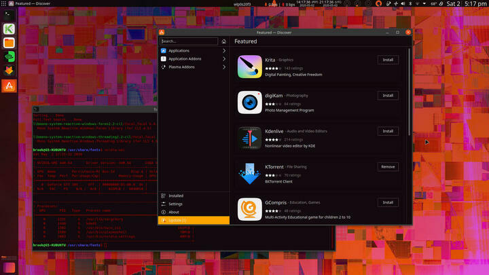Viewport: 489px width, 275px height.
Task: Click Krita's star rating
Action: (273, 69)
